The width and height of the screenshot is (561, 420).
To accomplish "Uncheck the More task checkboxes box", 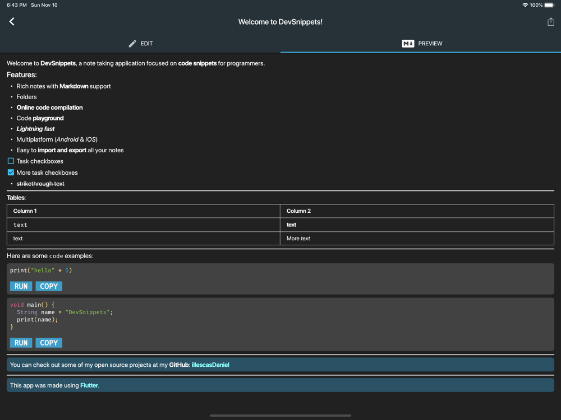I will 11,172.
